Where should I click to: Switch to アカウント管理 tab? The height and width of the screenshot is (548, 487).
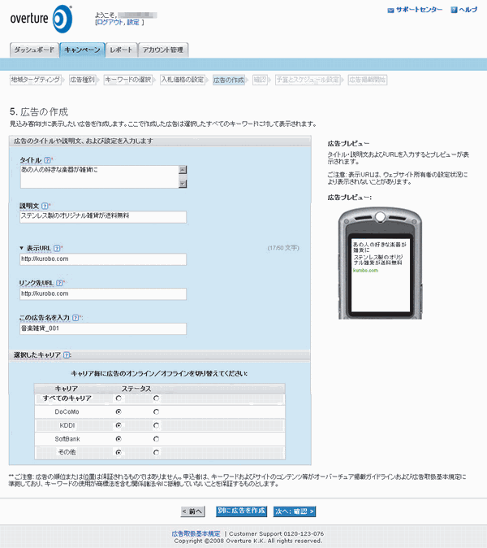163,50
